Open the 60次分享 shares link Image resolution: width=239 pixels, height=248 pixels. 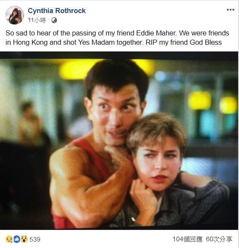pos(219,239)
